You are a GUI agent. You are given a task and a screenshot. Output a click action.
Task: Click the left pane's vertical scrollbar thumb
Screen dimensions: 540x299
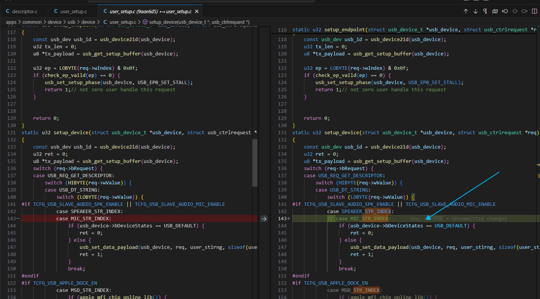click(x=255, y=163)
